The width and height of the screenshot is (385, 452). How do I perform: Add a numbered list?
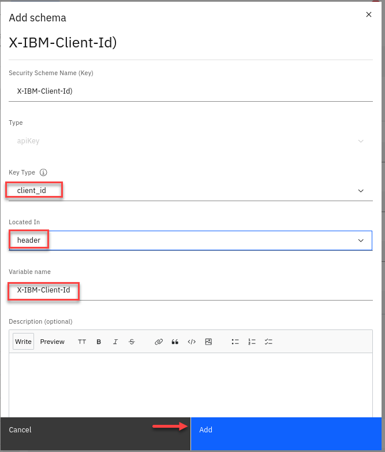click(252, 342)
